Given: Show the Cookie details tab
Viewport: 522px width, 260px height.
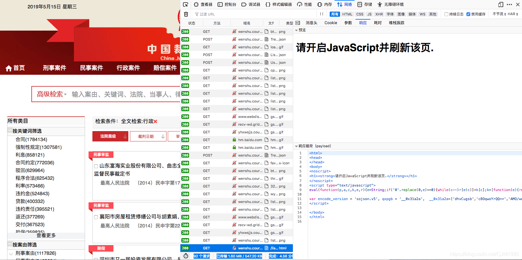Looking at the screenshot, I should click(x=331, y=23).
